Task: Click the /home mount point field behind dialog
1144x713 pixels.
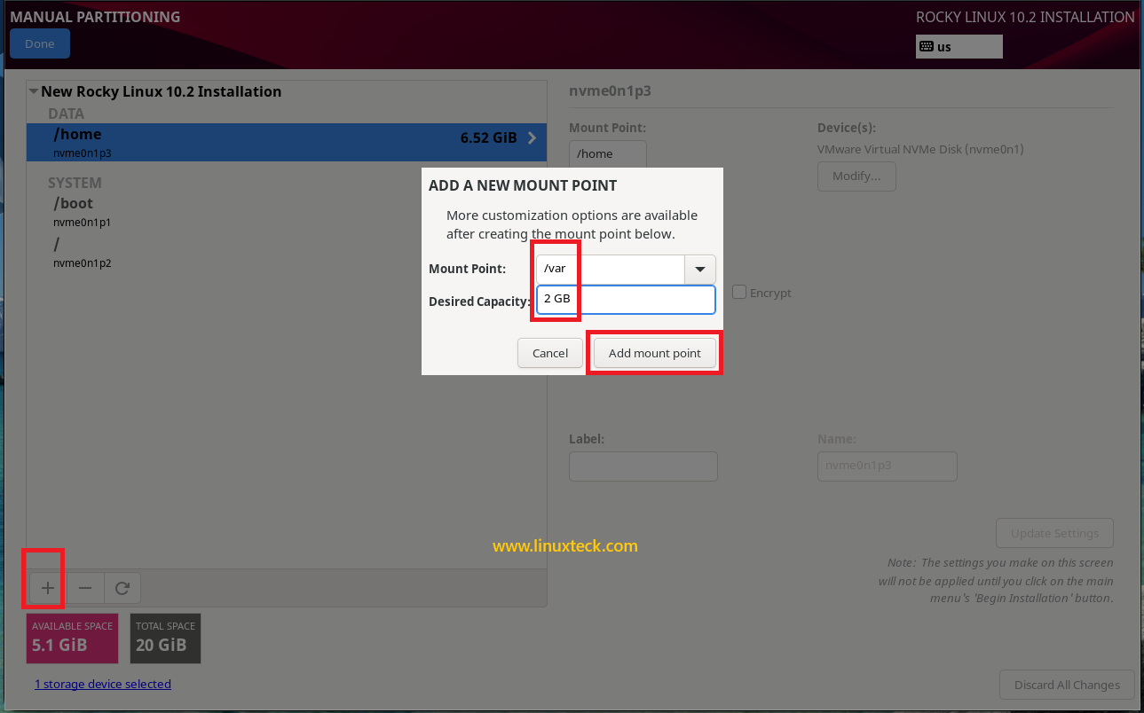Action: [x=608, y=153]
